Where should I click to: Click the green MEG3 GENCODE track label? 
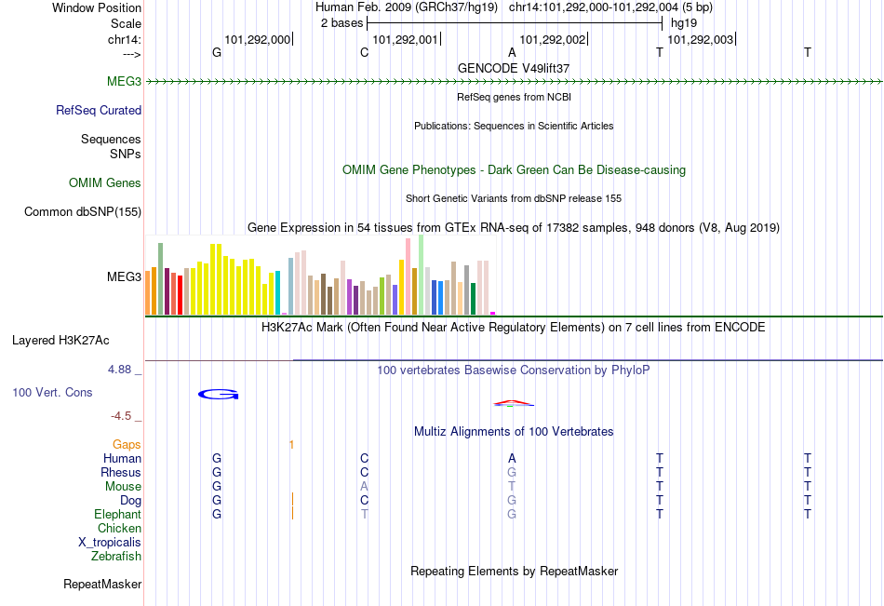click(x=124, y=81)
